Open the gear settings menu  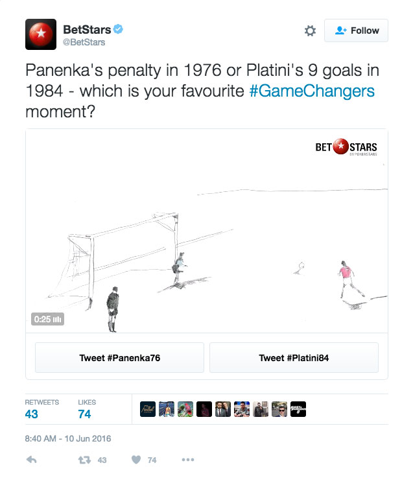click(310, 30)
